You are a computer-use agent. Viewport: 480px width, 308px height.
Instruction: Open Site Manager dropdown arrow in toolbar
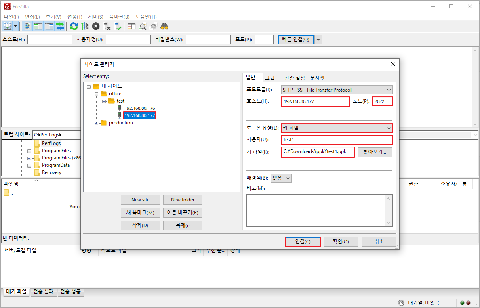pos(15,26)
